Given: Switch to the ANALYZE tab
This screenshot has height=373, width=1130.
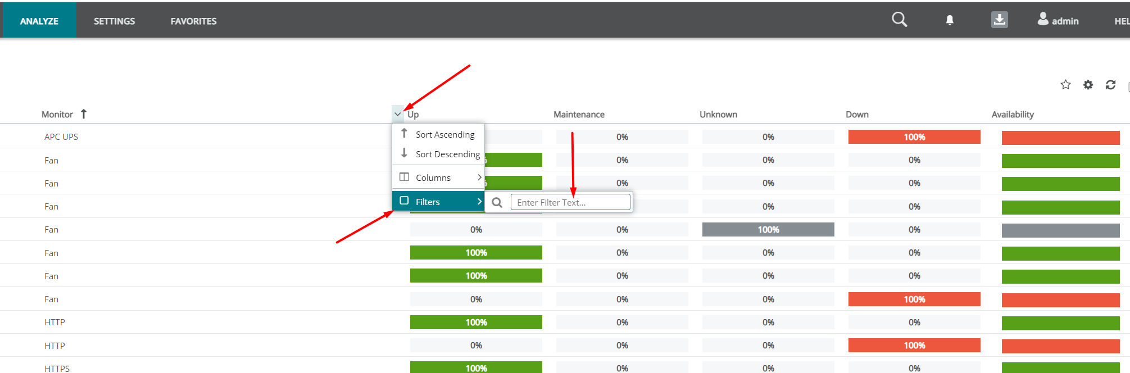Looking at the screenshot, I should [39, 21].
